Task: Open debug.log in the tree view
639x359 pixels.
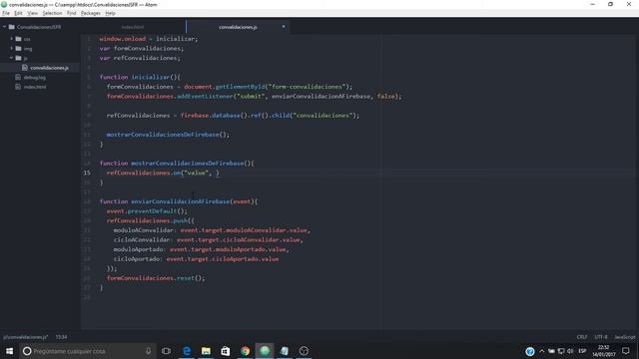Action: pos(34,78)
